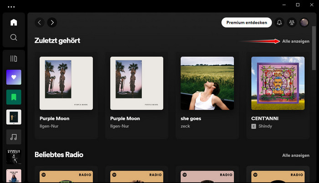The width and height of the screenshot is (319, 183).
Task: Open the green bookmark episodes tile
Action: click(14, 97)
